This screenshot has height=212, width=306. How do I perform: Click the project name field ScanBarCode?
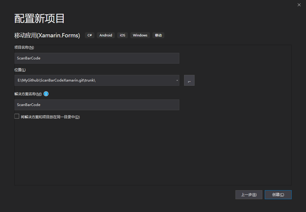coord(97,58)
